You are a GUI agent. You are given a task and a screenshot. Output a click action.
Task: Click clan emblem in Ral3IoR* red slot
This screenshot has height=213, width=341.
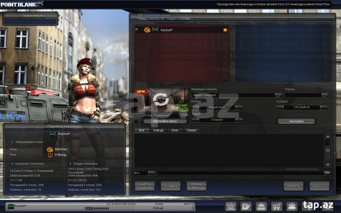tap(147, 30)
